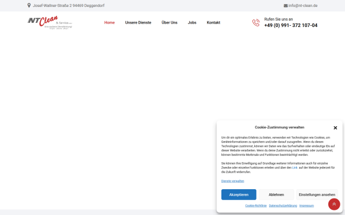
Task: Close the cookie consent dialog
Action: click(335, 128)
